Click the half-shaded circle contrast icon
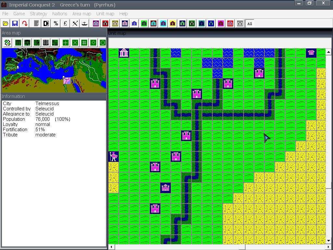The image size is (333, 250). tap(46, 23)
